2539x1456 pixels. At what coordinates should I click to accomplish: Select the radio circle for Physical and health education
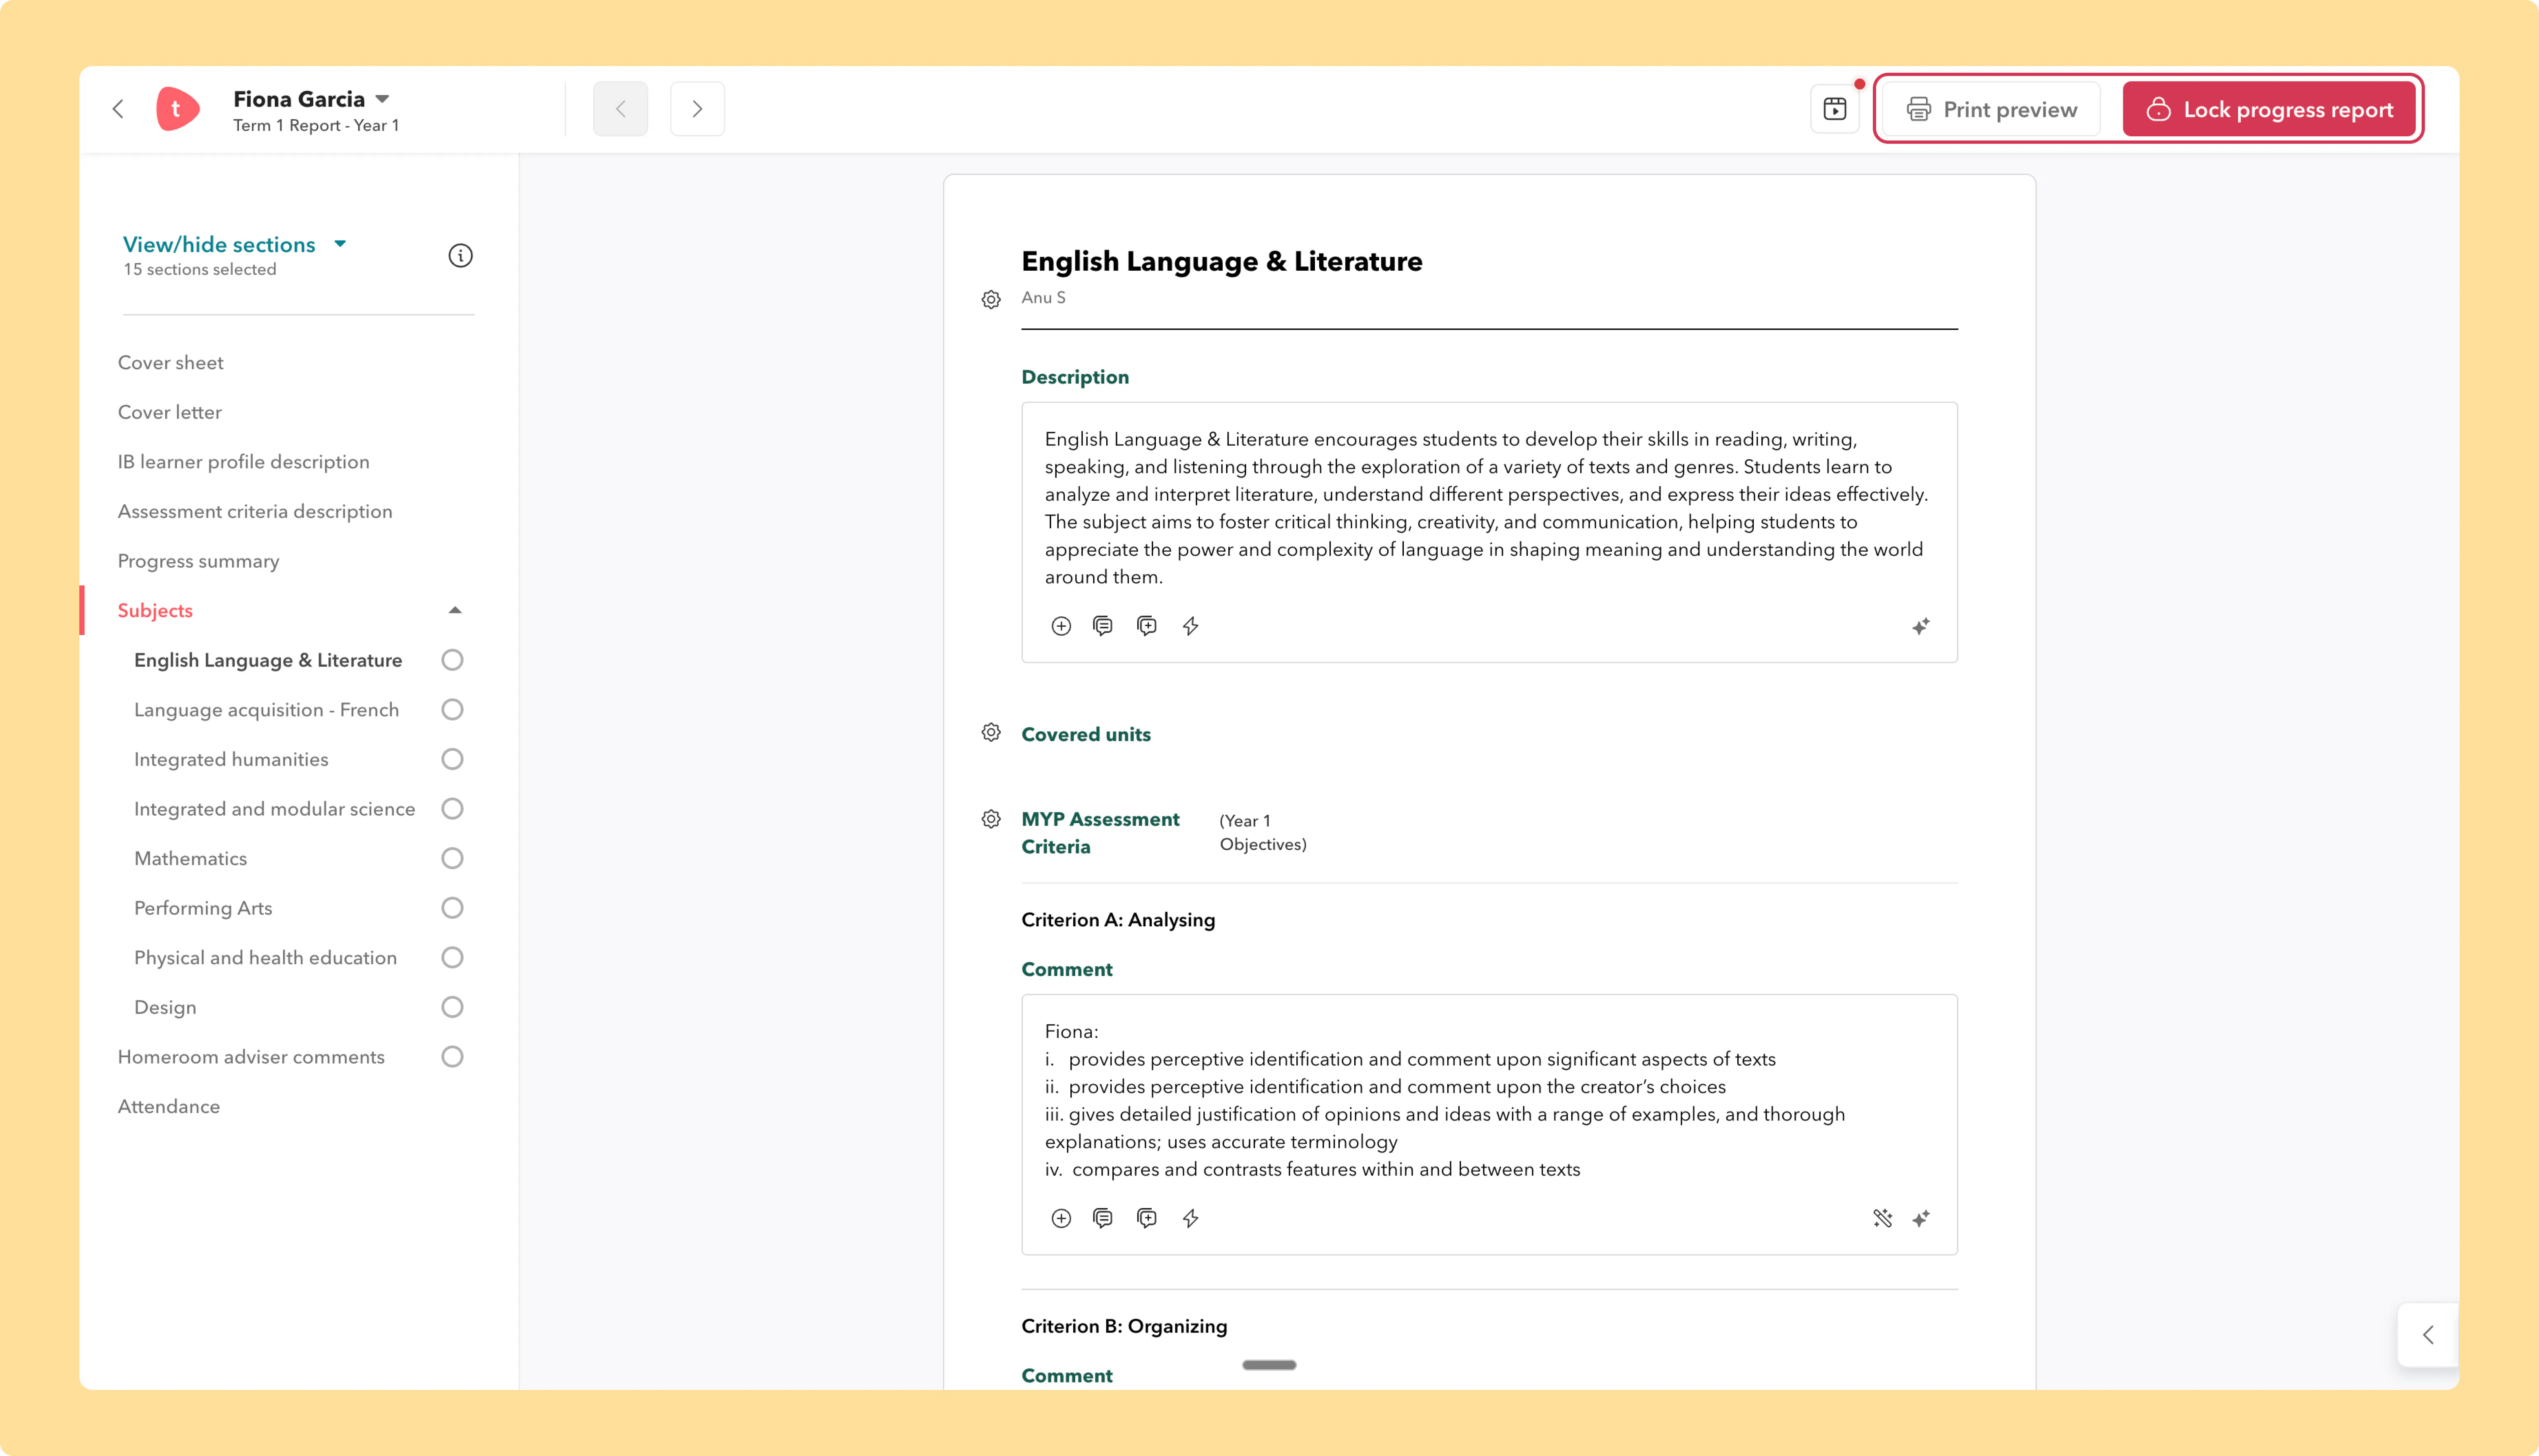452,958
